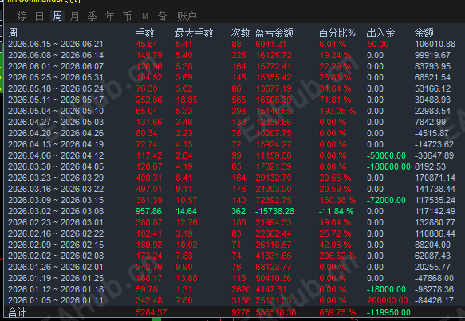Click the 余额 column header

click(x=424, y=33)
